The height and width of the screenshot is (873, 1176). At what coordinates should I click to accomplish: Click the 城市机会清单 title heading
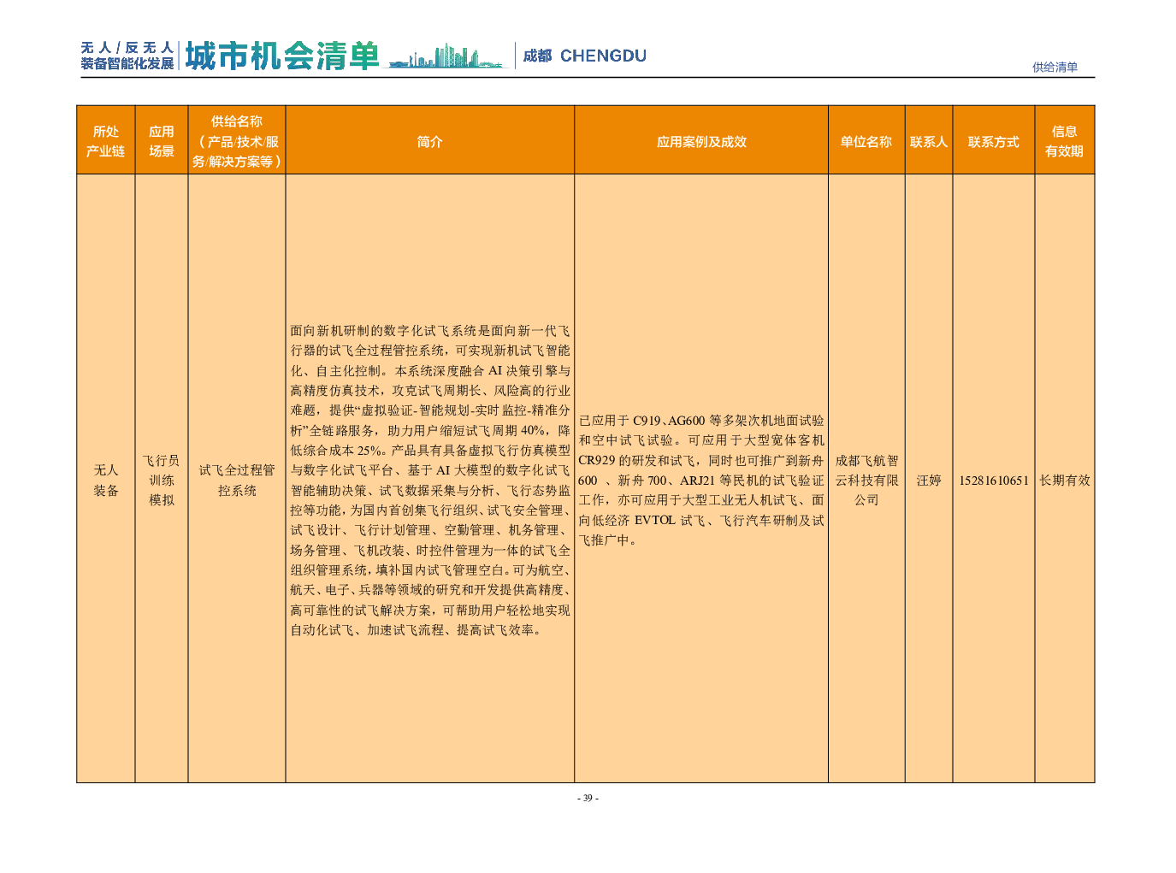pyautogui.click(x=282, y=56)
